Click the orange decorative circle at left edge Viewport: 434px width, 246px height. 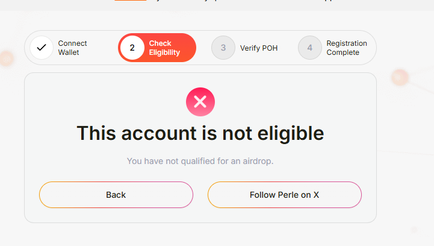point(6,59)
